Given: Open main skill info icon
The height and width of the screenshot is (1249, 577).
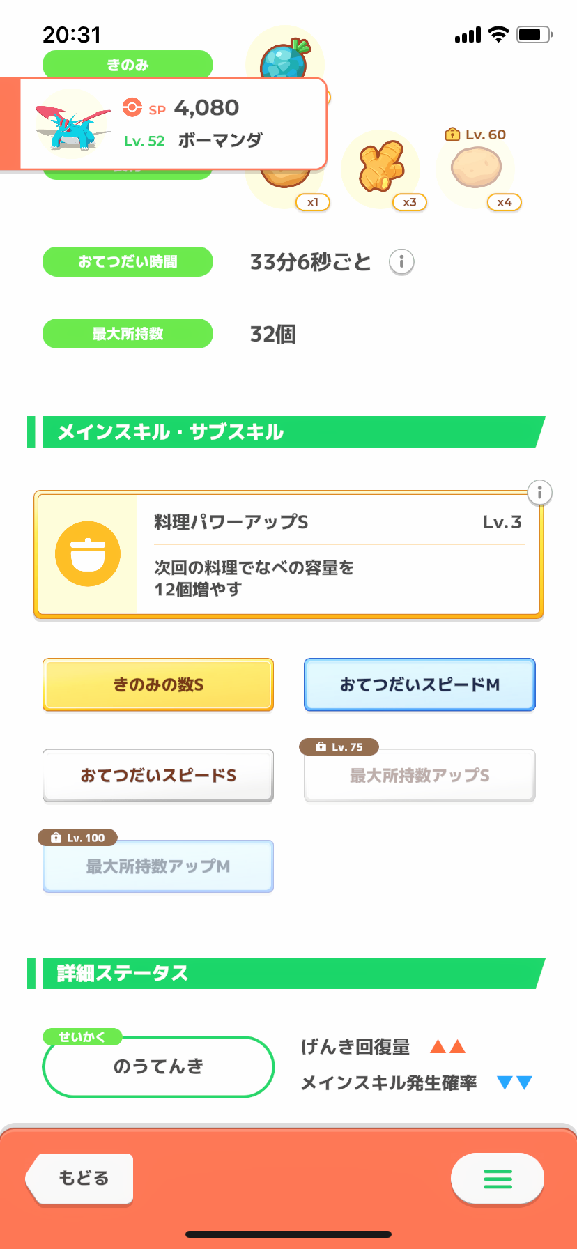Looking at the screenshot, I should (x=539, y=493).
